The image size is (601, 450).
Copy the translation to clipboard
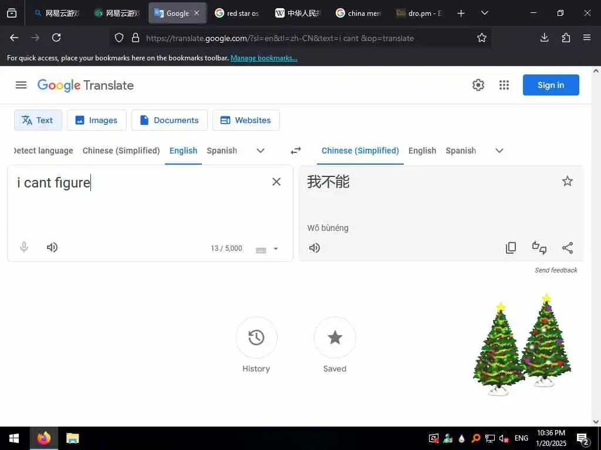(511, 248)
